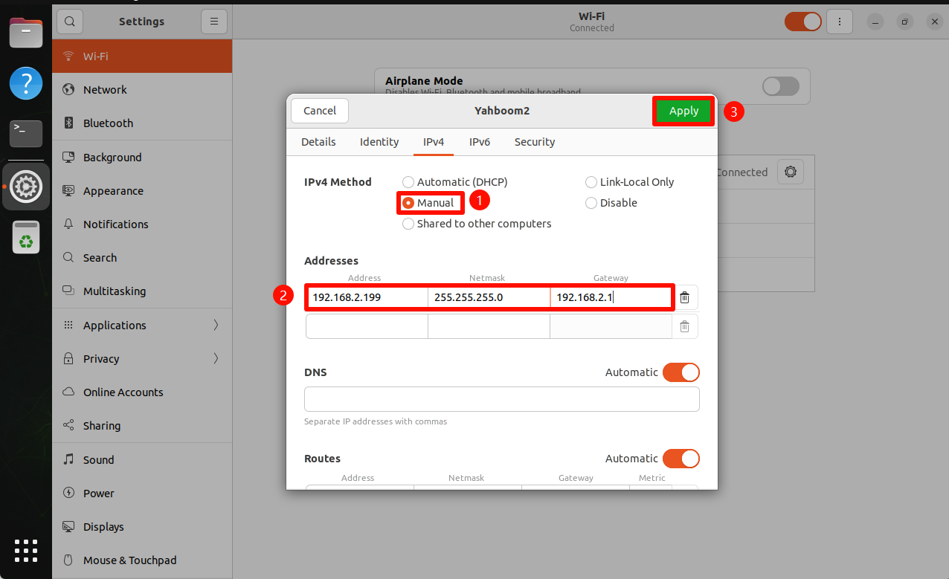
Task: Expand the Privacy settings submenu
Action: (x=142, y=358)
